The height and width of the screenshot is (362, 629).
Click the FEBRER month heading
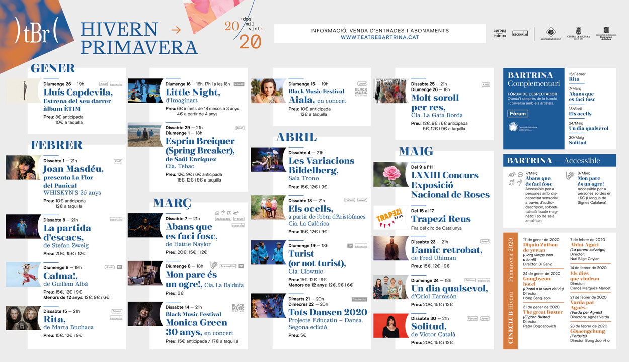coord(56,145)
